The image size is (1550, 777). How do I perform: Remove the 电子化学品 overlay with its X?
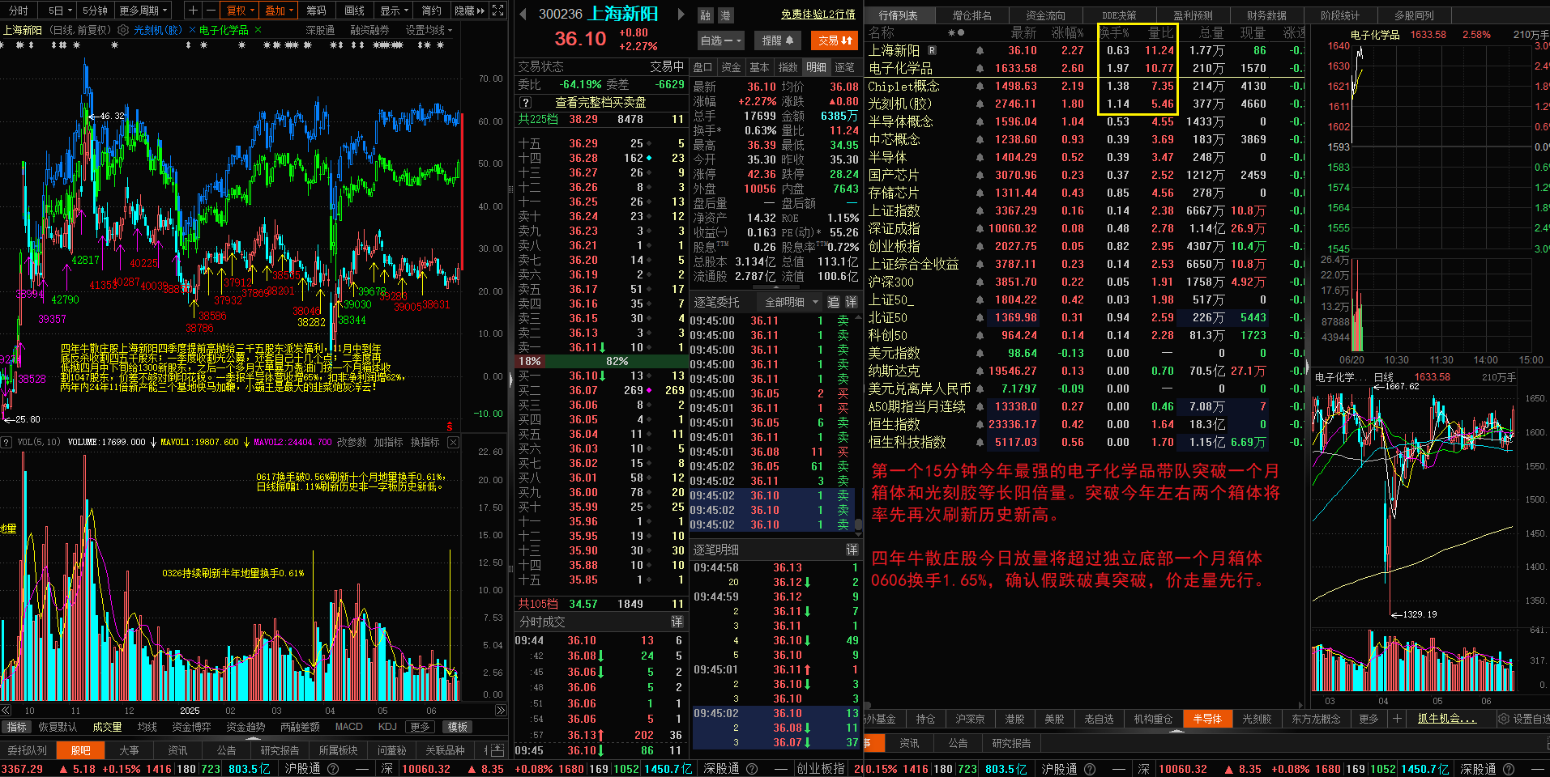point(258,30)
